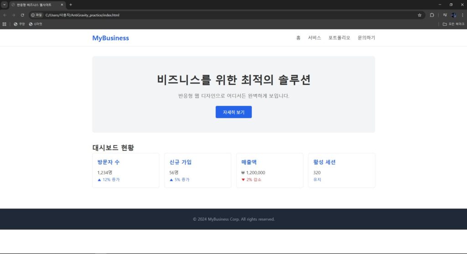Screen dimensions: 467x254
Task: Go forward to the next page
Action: pos(14,15)
